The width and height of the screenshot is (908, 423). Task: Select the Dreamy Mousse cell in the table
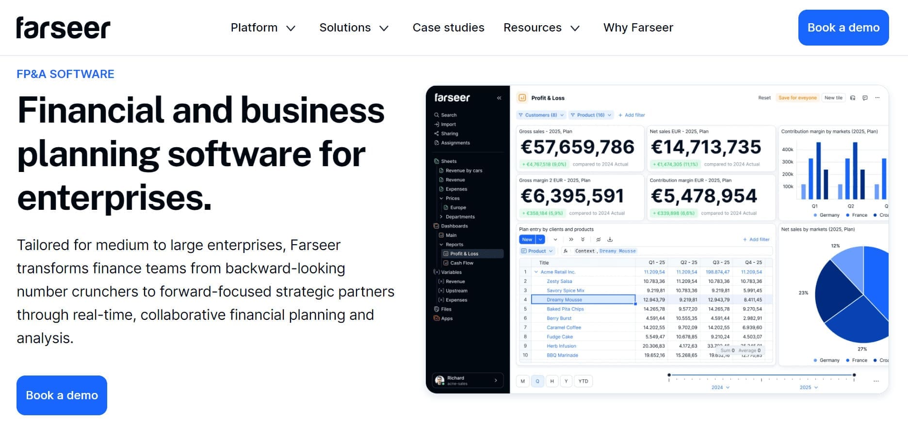584,300
